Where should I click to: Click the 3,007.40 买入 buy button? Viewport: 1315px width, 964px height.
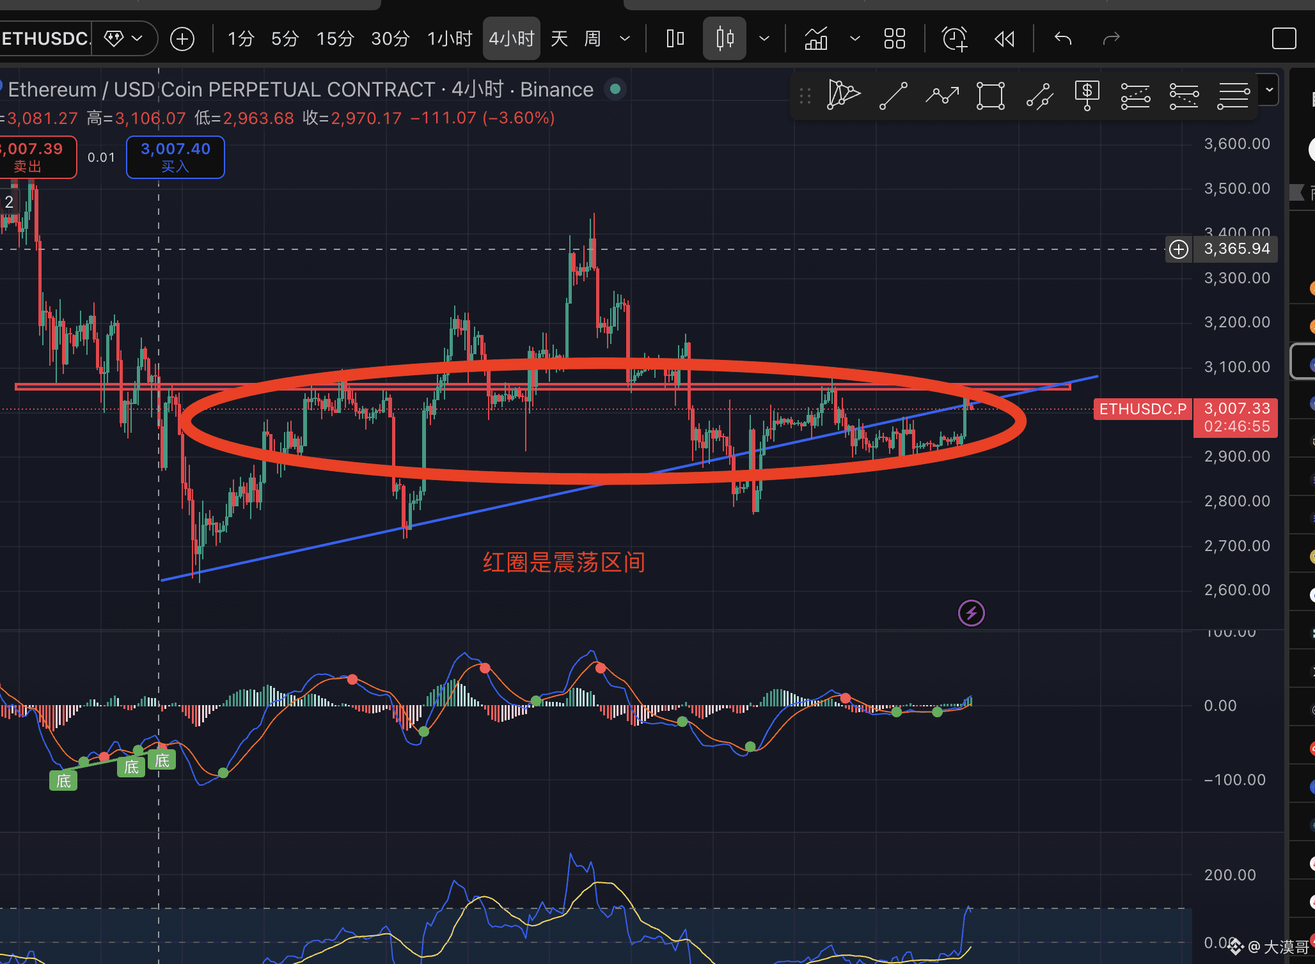pyautogui.click(x=175, y=157)
